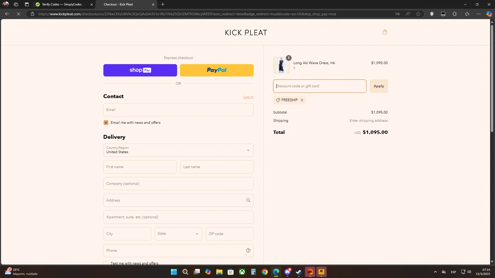Open the tab actions menu icon

(x=27, y=4)
